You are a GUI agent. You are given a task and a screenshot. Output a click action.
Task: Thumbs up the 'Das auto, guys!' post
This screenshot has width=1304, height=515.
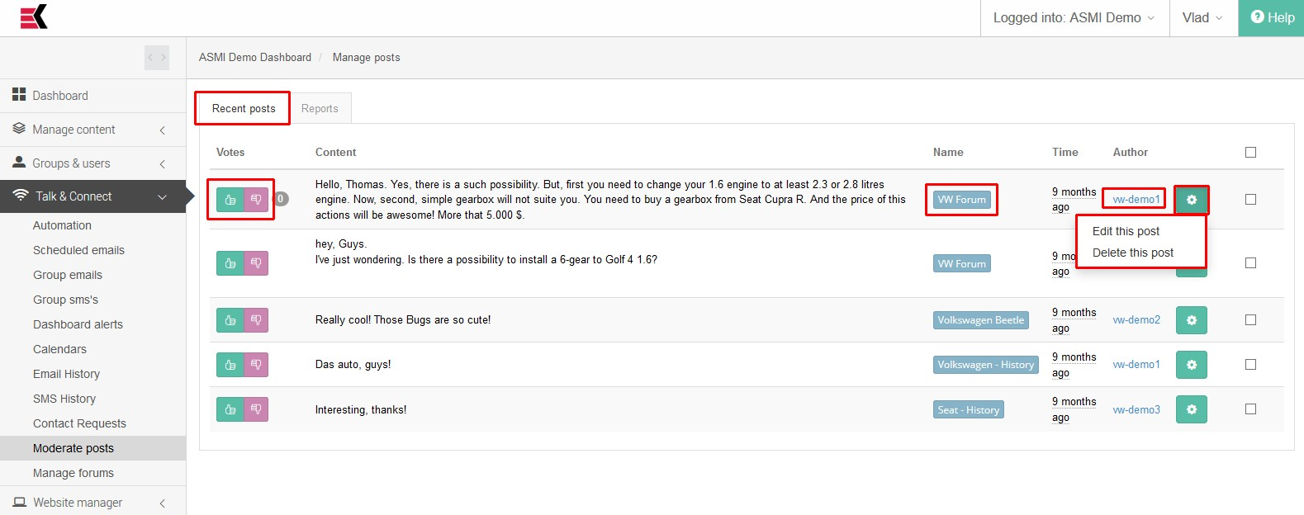[230, 365]
